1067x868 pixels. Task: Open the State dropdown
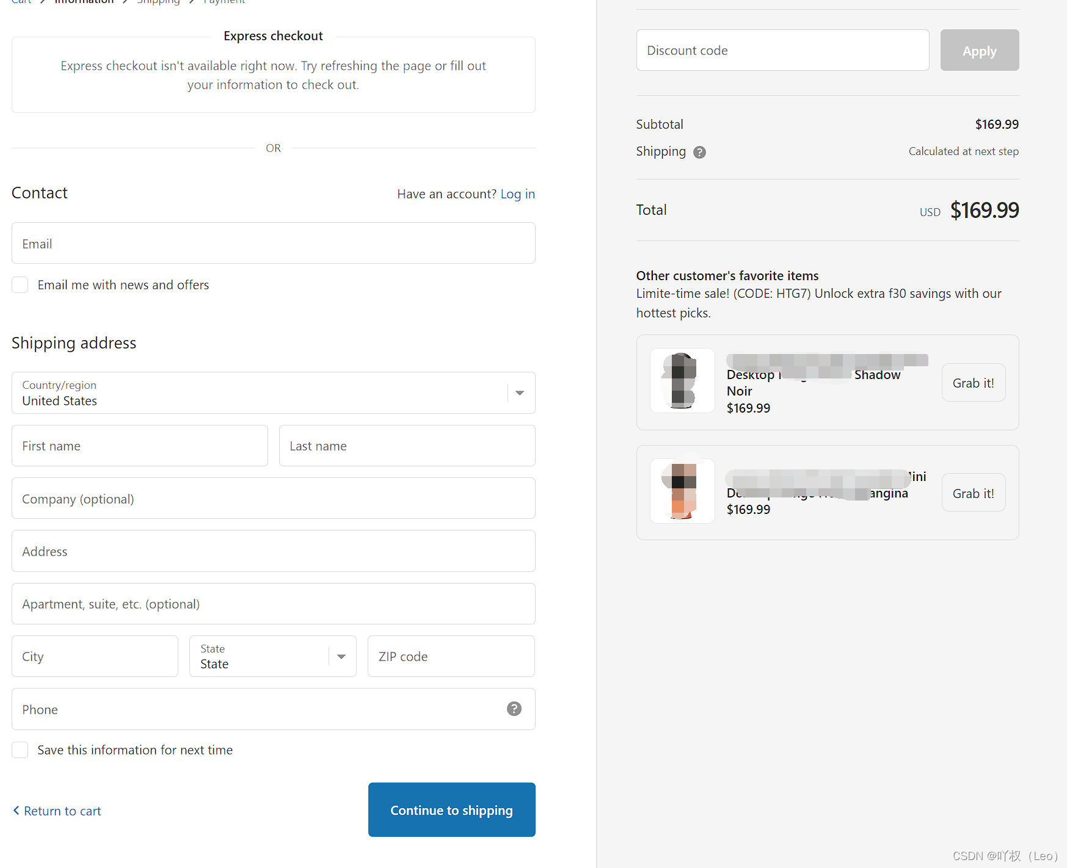click(272, 656)
